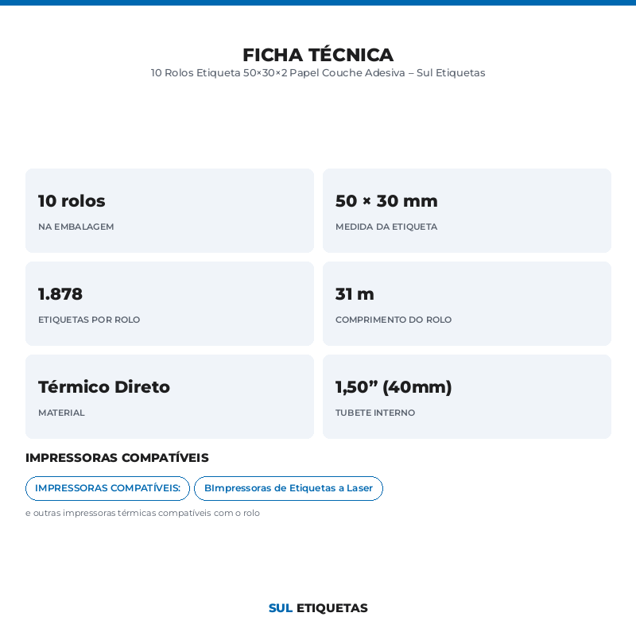Screen dimensions: 636x636
Task: Click the FICHA TÉCNICA heading
Action: pos(318,55)
